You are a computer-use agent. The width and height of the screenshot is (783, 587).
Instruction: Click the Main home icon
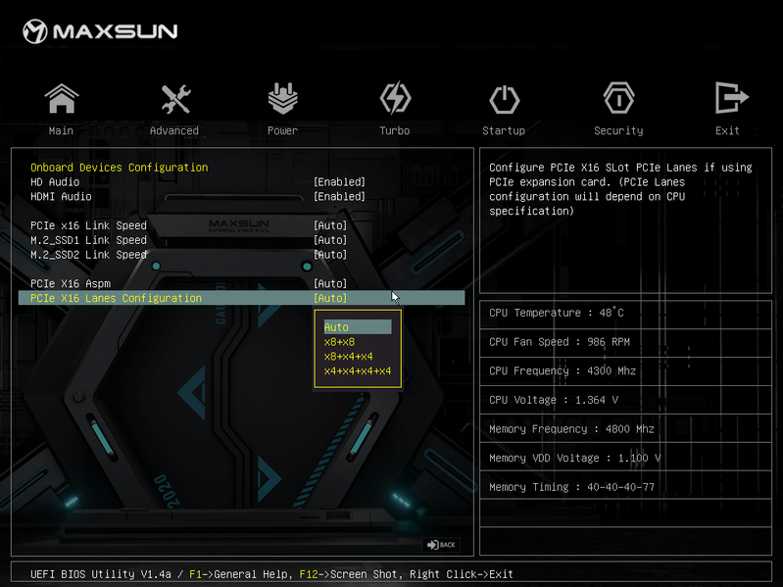click(62, 98)
